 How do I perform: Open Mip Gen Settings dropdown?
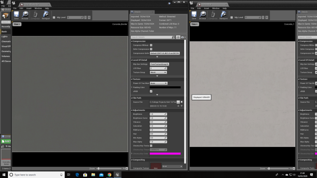(159, 64)
